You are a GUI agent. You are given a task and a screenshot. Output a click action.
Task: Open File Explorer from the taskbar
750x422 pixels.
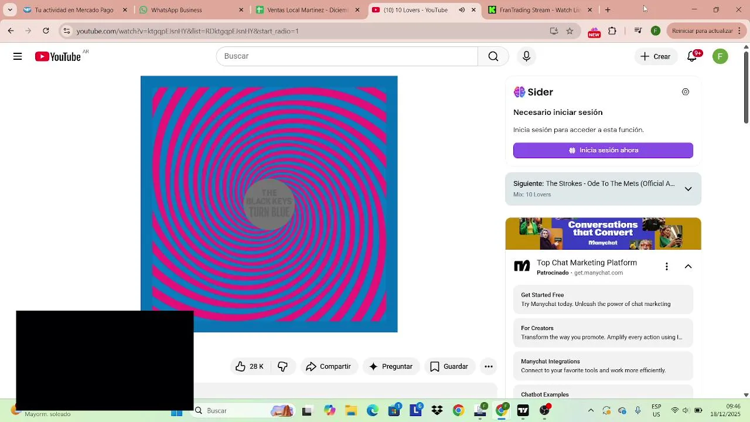tap(351, 411)
